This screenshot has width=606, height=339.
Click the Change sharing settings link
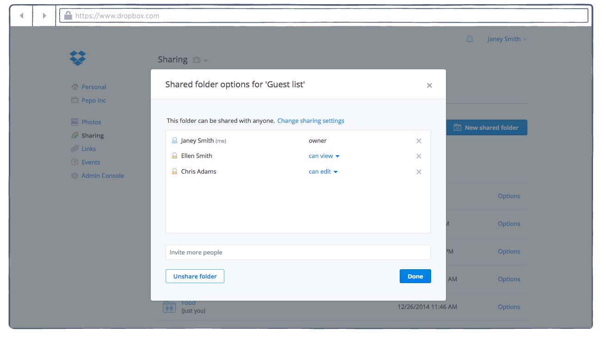click(310, 121)
